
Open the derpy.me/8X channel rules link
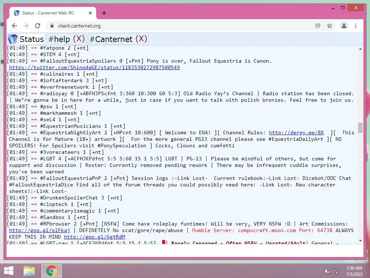[x=296, y=132]
